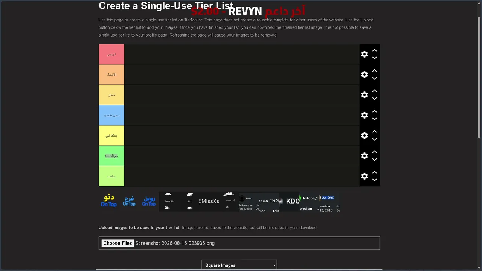This screenshot has height=271, width=482.
Task: Select the JA_SWE image tile
Action: pos(329,201)
